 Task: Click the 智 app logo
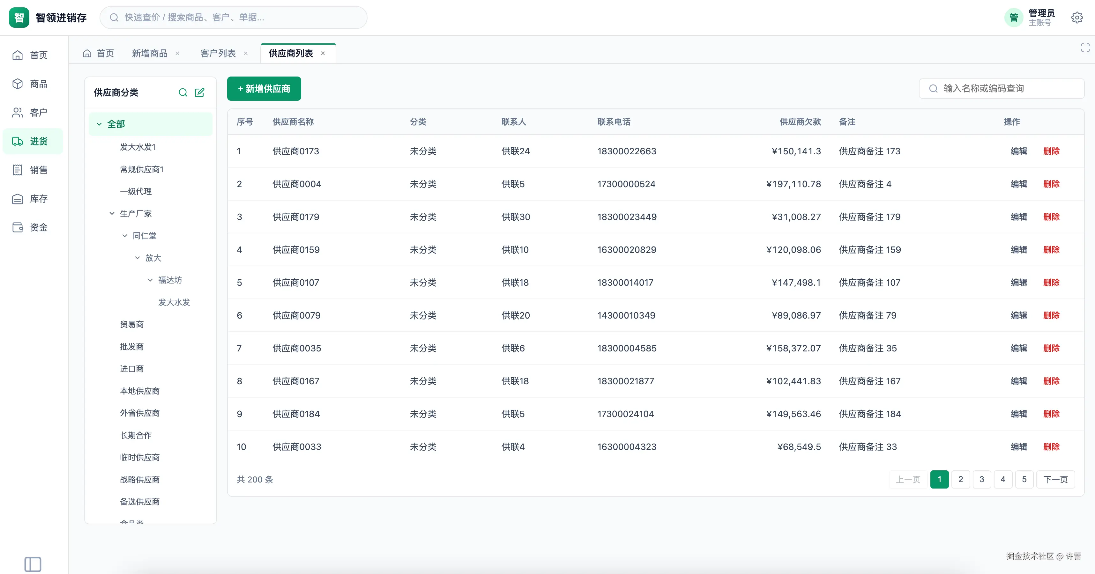19,18
